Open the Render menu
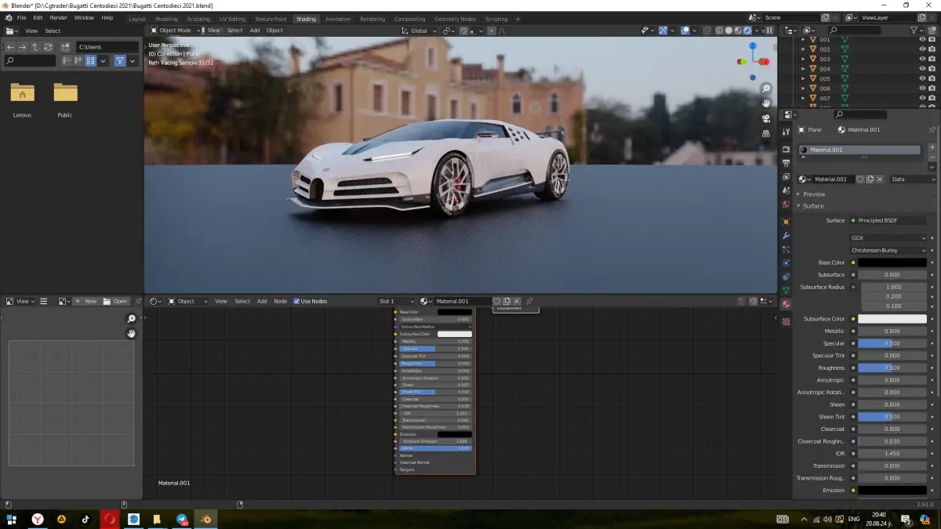The image size is (941, 529). pos(59,17)
